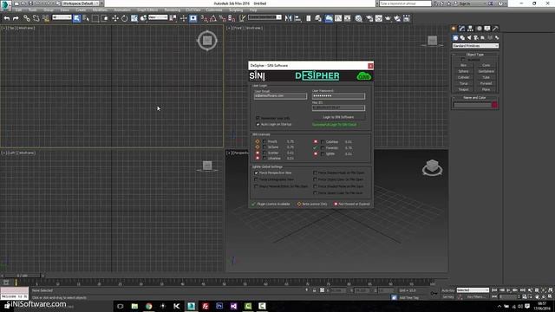Open the reference coordinate system dropdown

pyautogui.click(x=158, y=17)
